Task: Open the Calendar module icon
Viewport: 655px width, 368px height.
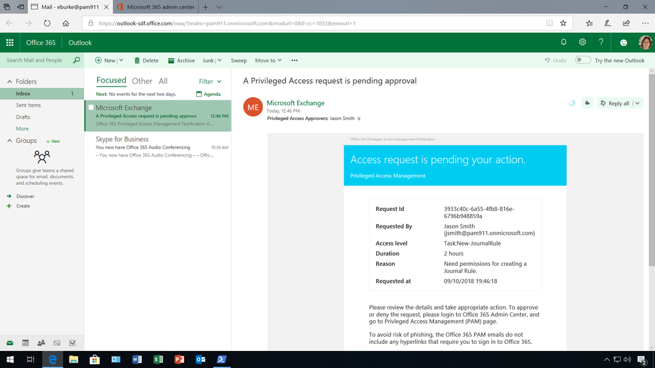Action: pyautogui.click(x=26, y=343)
